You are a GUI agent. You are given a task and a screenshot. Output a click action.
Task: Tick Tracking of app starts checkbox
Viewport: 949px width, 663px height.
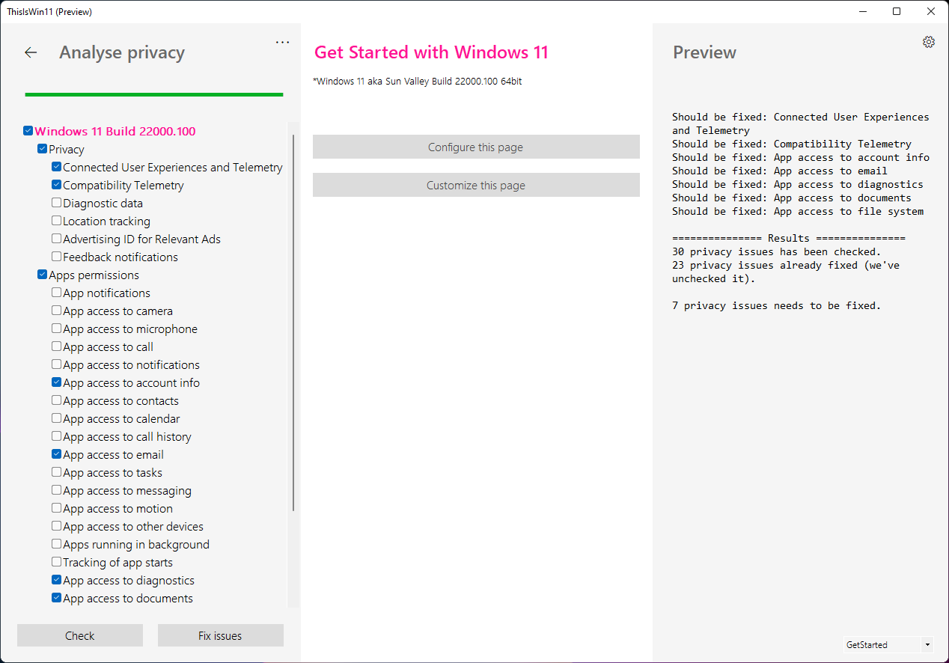(x=57, y=562)
